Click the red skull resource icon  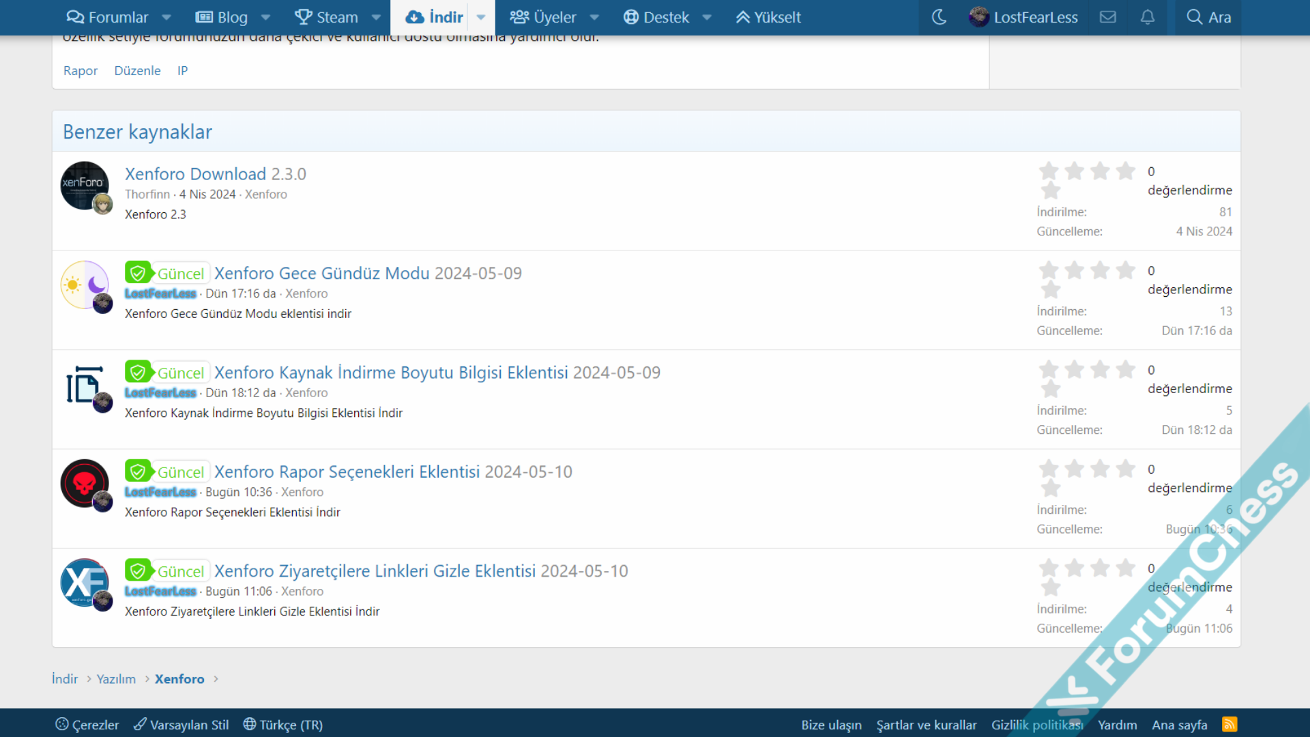pyautogui.click(x=85, y=483)
